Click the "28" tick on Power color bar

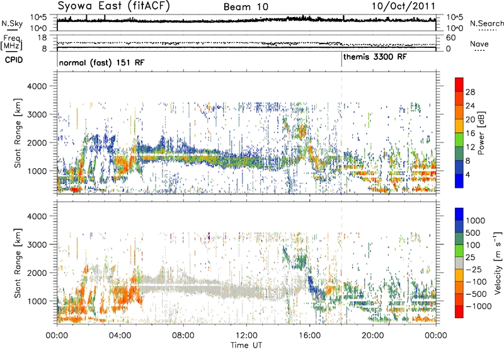tap(470, 92)
